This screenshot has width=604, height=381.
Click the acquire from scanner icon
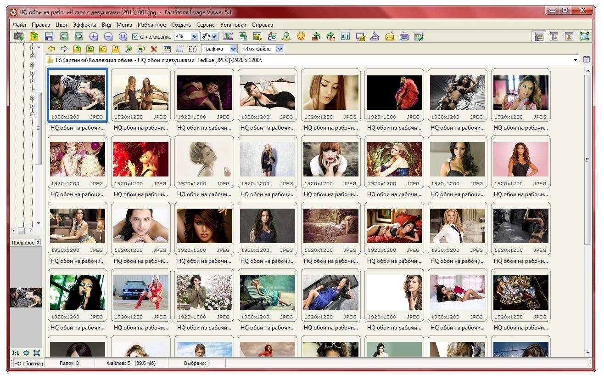375,36
